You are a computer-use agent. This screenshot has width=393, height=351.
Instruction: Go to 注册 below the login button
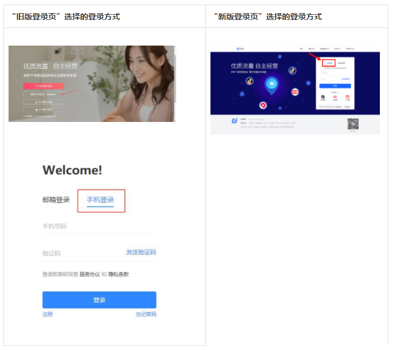click(x=47, y=314)
